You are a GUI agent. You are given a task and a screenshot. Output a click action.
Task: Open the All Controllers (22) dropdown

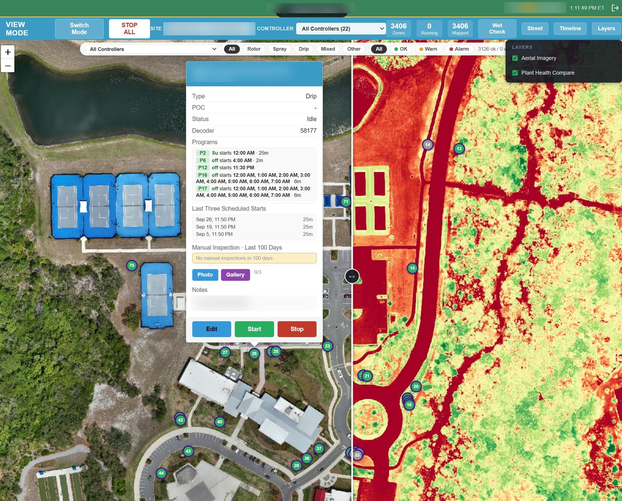pos(341,29)
